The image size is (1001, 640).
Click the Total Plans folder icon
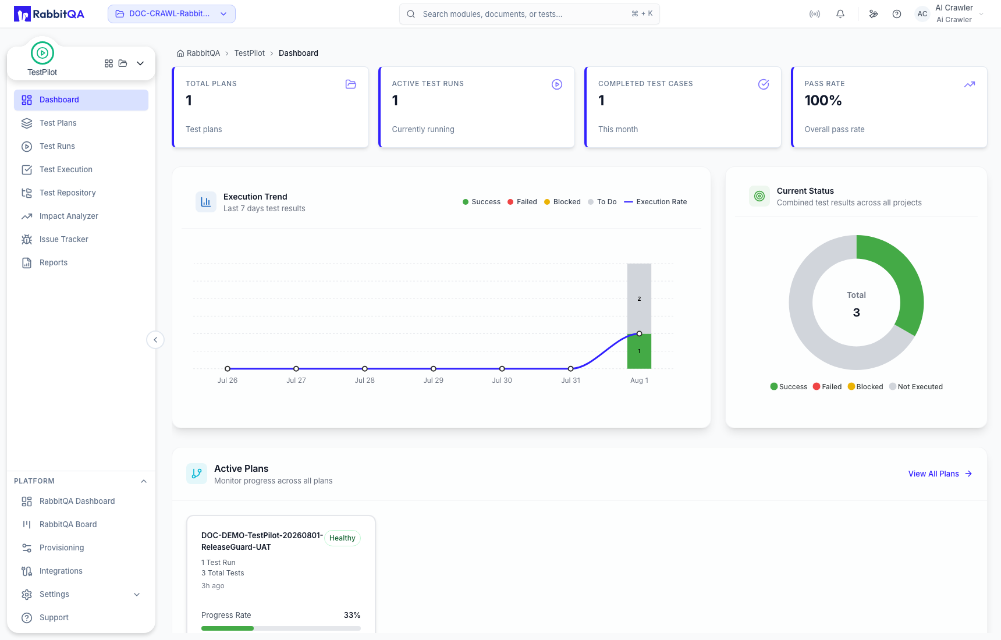351,84
